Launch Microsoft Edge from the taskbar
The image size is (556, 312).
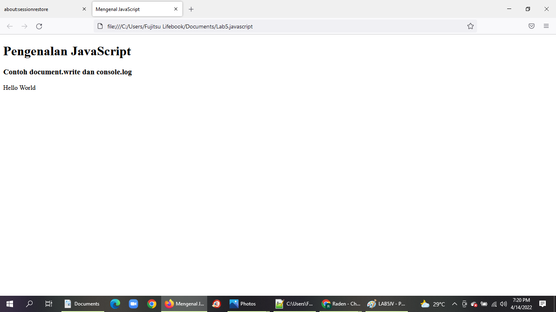click(116, 304)
